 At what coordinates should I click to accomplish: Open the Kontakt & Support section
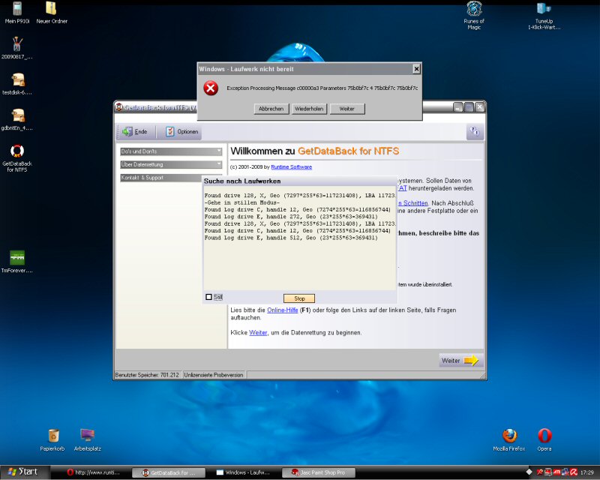pyautogui.click(x=161, y=178)
